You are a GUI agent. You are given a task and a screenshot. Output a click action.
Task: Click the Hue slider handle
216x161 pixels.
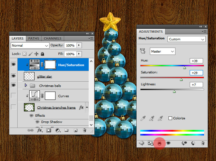click(184, 68)
